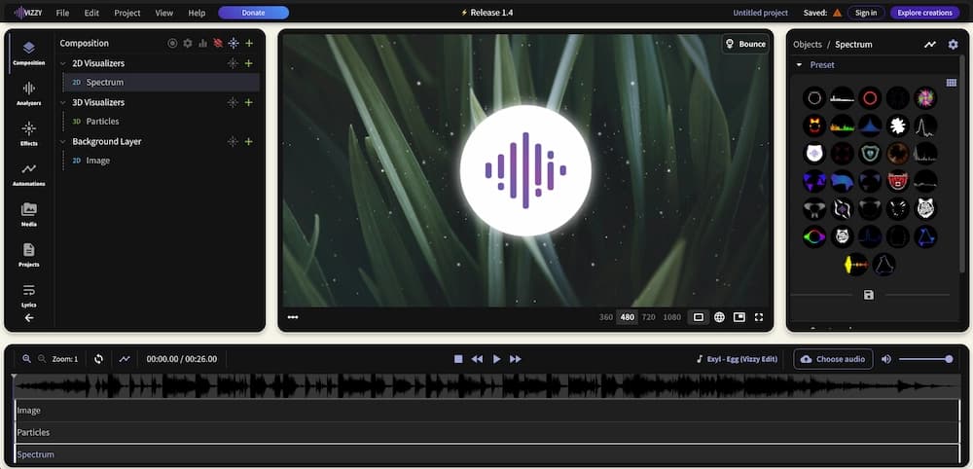Mute audio with the speaker icon

pyautogui.click(x=886, y=359)
